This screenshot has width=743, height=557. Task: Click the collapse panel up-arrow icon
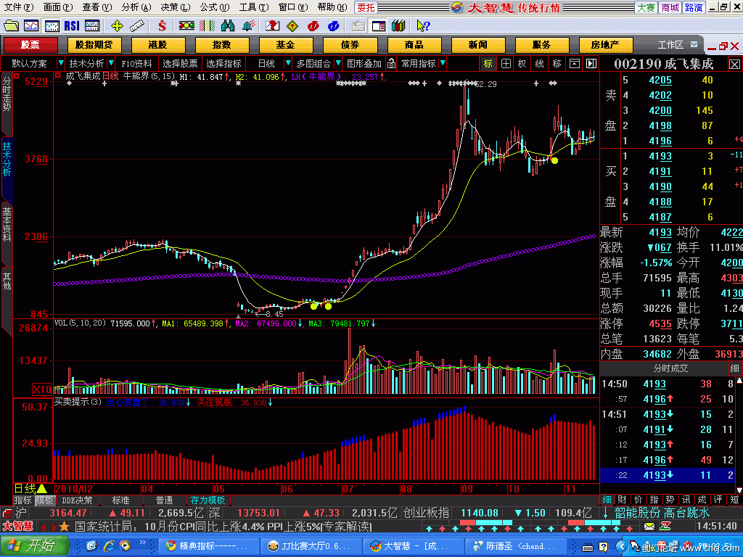(575, 64)
